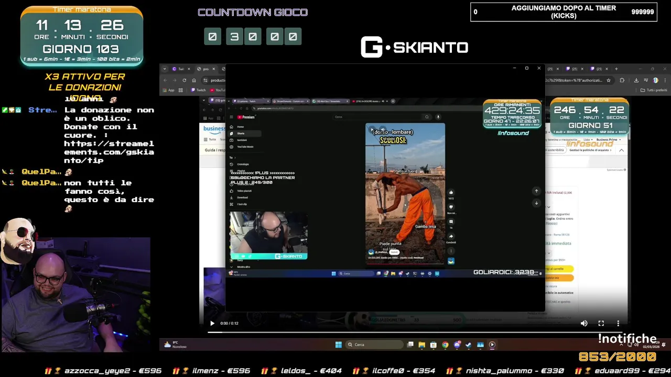Open Chrome media controls icon
Image resolution: width=671 pixels, height=377 pixels.
[646, 80]
